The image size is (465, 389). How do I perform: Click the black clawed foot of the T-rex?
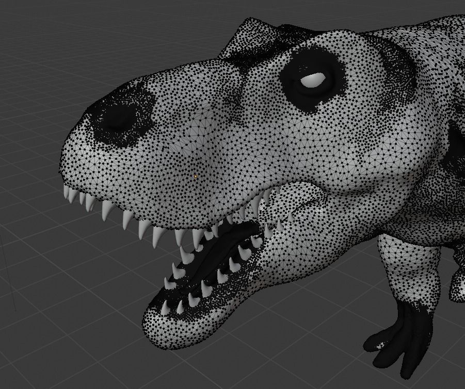pyautogui.click(x=399, y=340)
